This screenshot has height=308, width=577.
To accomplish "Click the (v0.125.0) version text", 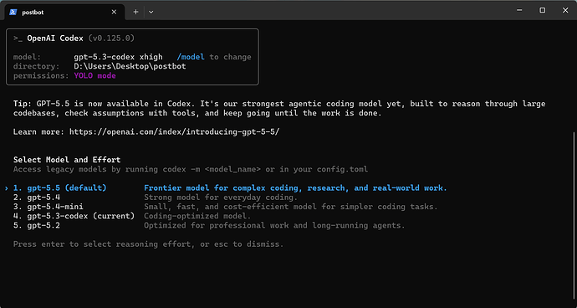I will pyautogui.click(x=111, y=38).
